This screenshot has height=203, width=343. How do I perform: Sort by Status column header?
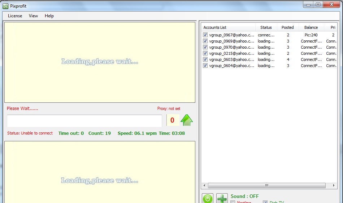[266, 27]
